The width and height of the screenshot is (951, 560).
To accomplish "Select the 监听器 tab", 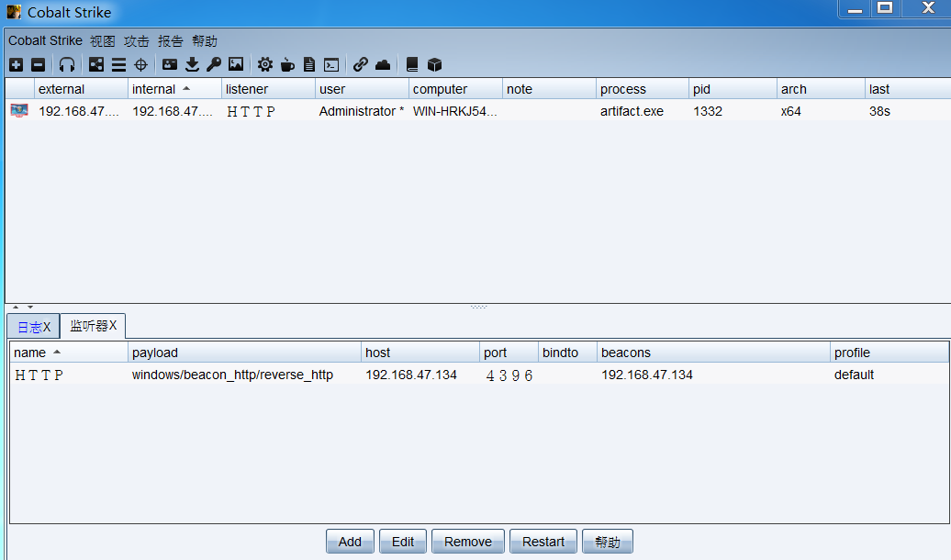I will [x=93, y=326].
